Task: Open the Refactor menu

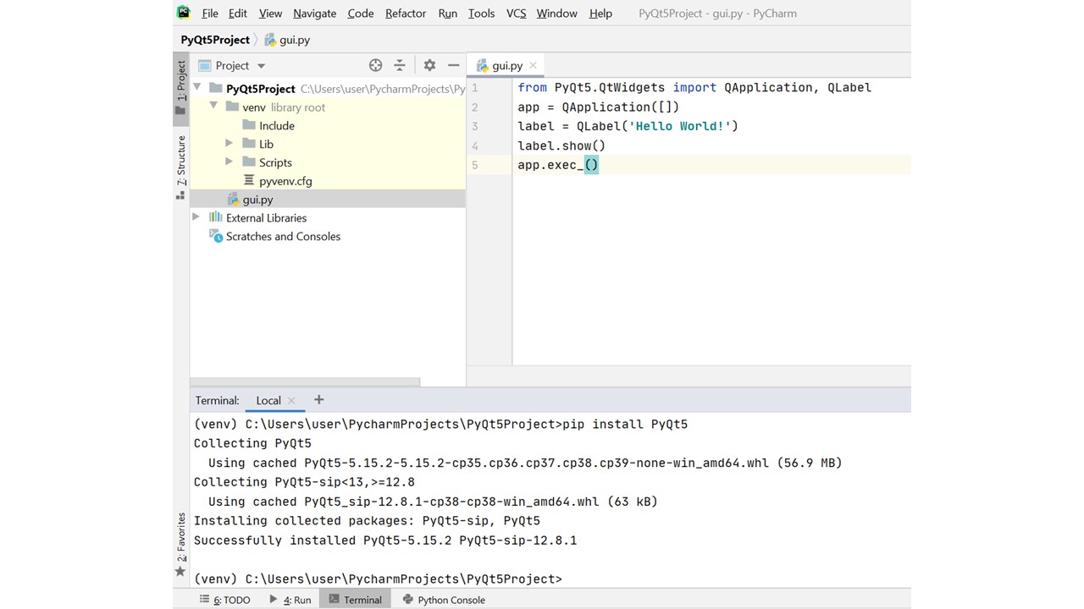Action: (405, 14)
